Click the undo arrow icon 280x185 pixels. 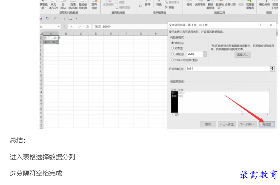[47, 18]
